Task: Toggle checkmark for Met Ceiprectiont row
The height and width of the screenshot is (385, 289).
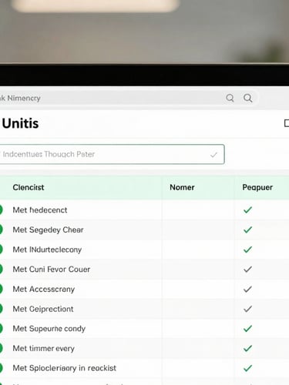Action: pyautogui.click(x=247, y=309)
